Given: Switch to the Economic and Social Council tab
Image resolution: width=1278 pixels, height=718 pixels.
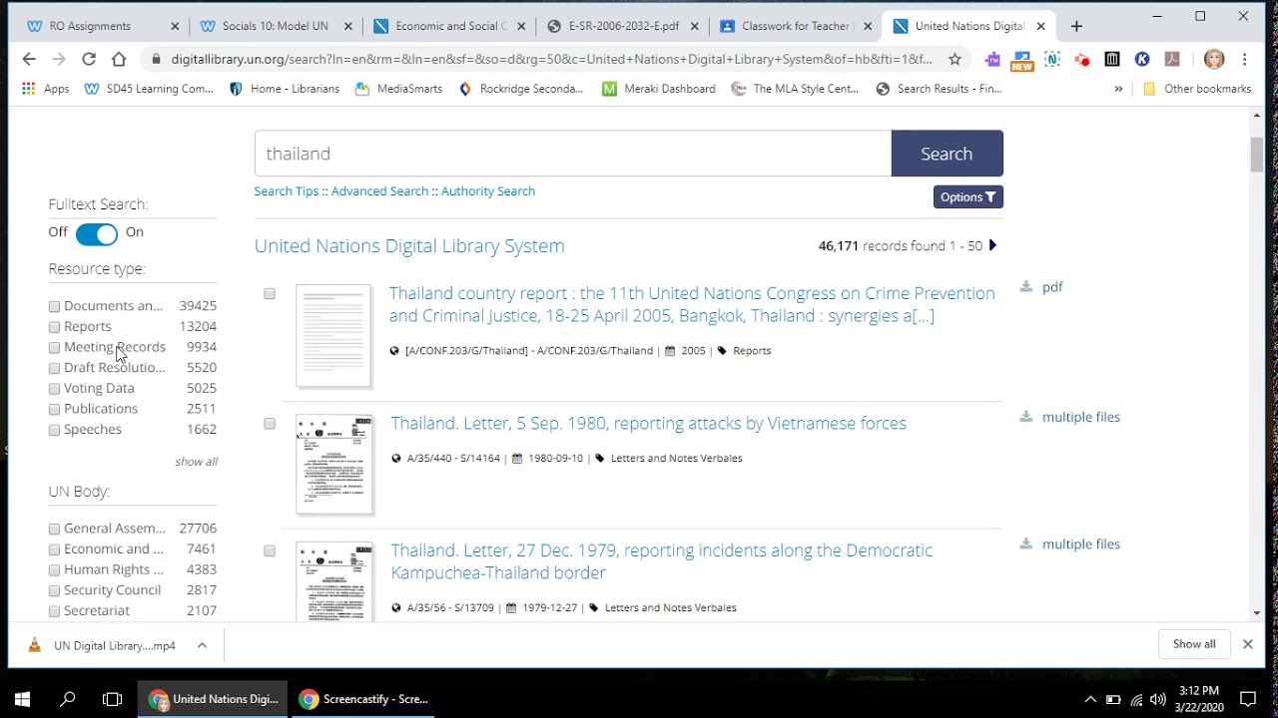Looking at the screenshot, I should (x=449, y=26).
